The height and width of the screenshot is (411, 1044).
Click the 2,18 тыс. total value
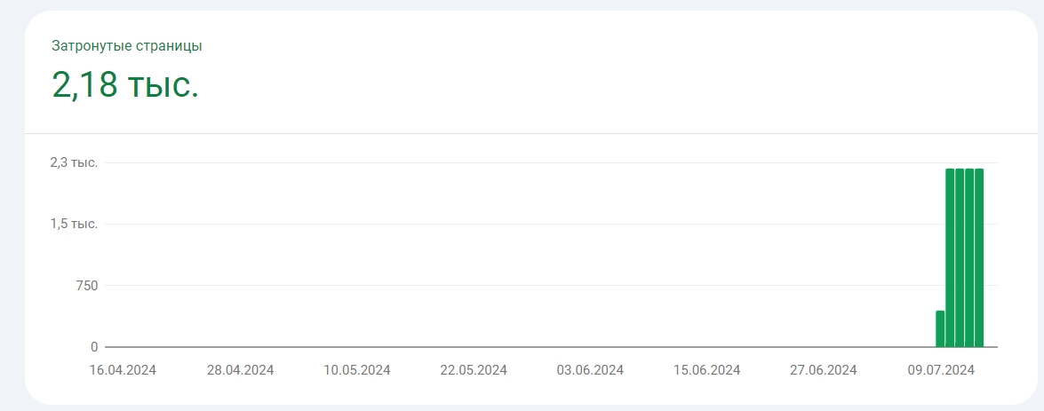coord(125,86)
